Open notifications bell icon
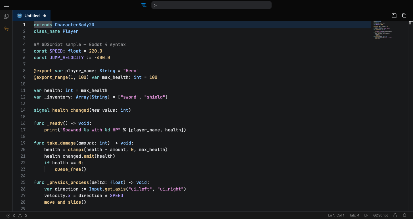The width and height of the screenshot is (413, 219). (405, 215)
